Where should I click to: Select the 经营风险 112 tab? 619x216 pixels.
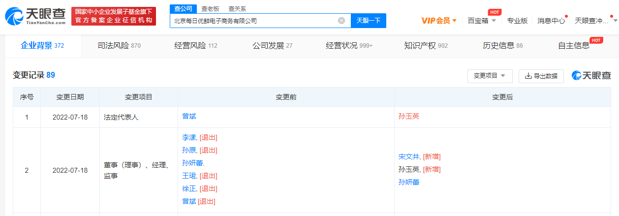[196, 46]
